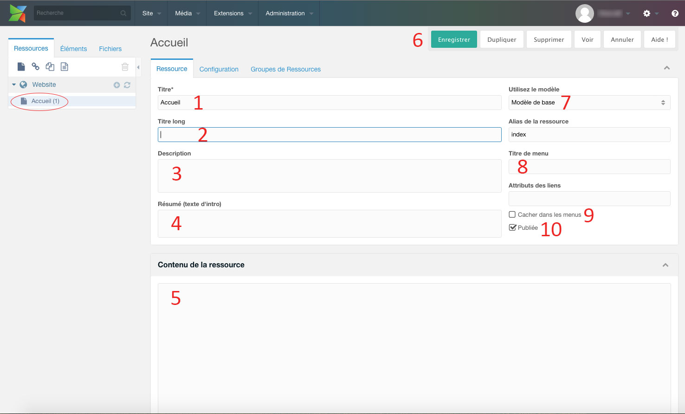Screen dimensions: 685x414
Task: Open the Groupes de Ressources tab
Action: click(x=285, y=69)
